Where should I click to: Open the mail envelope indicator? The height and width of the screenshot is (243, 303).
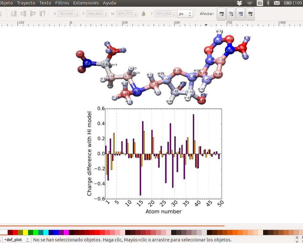click(x=277, y=3)
